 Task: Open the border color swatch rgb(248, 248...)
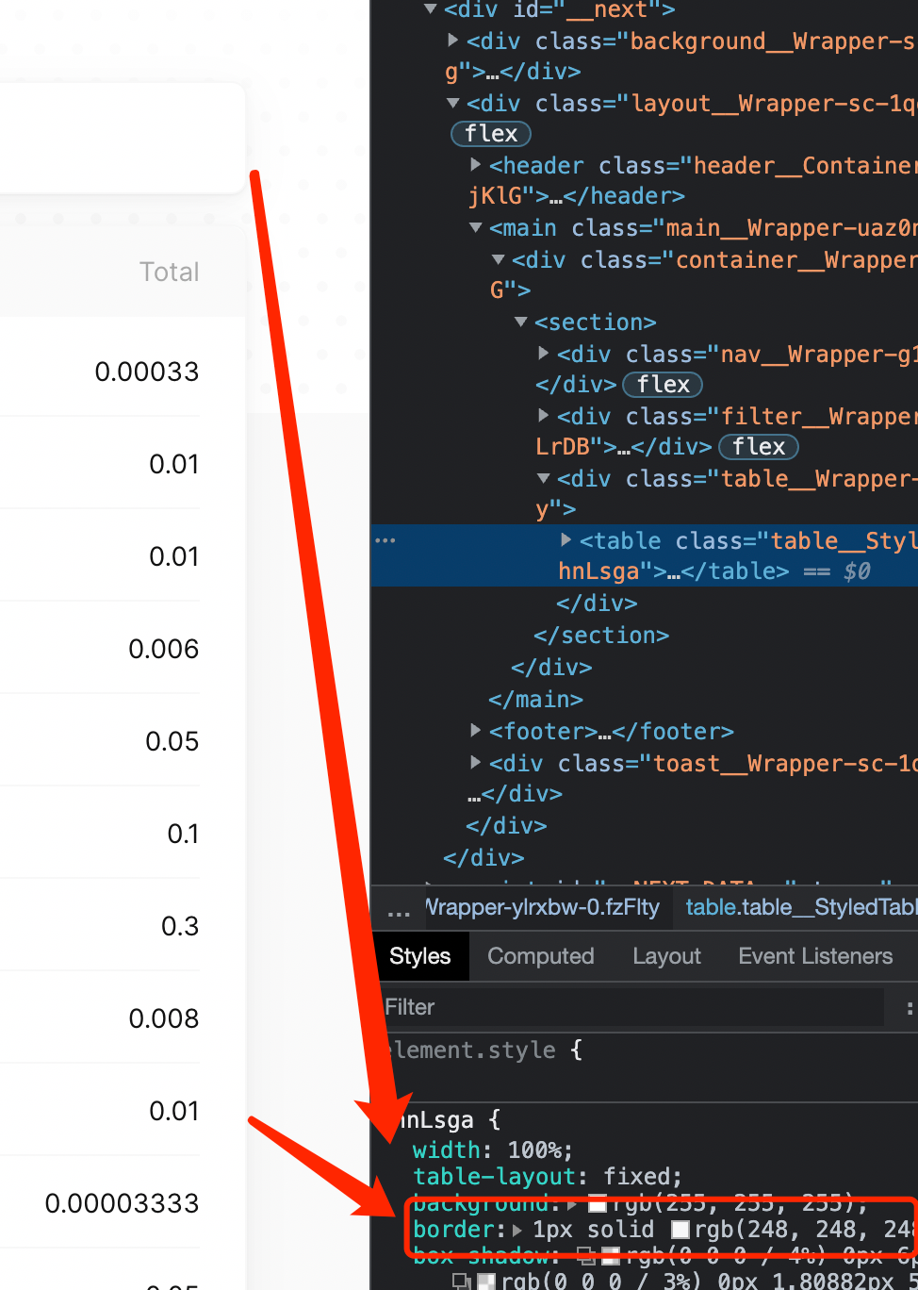[680, 1230]
